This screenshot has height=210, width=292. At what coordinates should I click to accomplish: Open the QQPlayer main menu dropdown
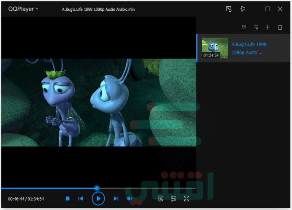(x=23, y=9)
